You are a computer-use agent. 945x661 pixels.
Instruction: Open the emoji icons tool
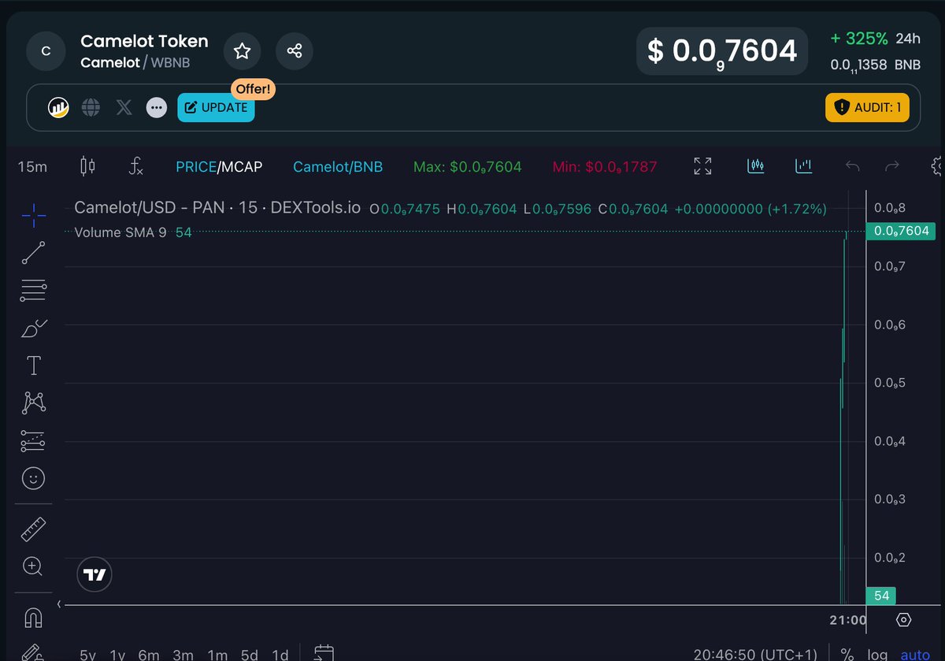tap(33, 477)
